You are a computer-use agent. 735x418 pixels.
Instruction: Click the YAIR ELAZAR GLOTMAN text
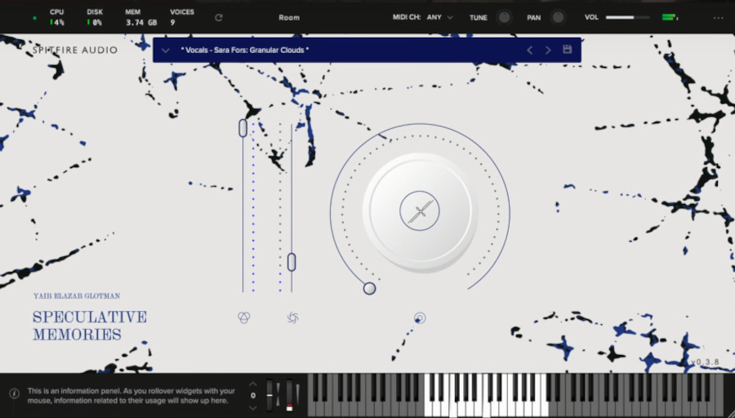click(77, 296)
